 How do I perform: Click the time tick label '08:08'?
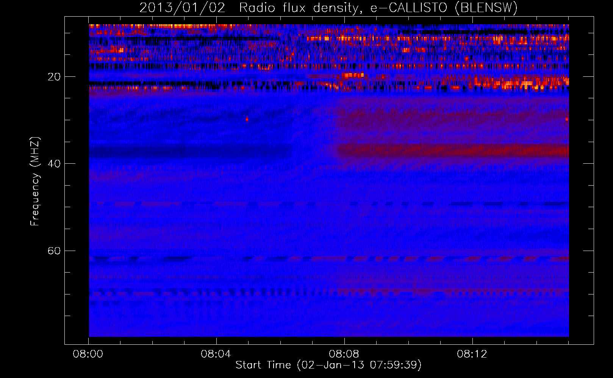344,354
